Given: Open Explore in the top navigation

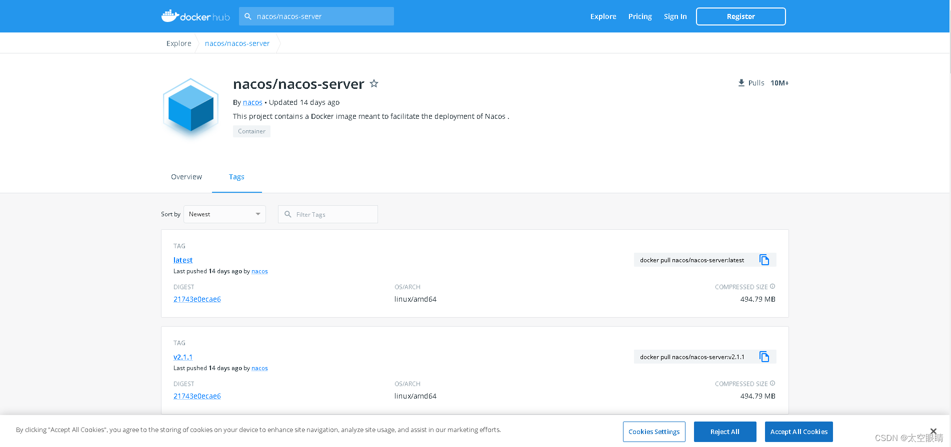Looking at the screenshot, I should pos(603,16).
